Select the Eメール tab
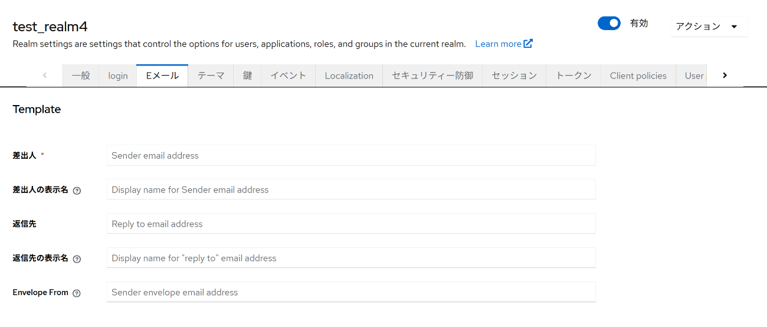This screenshot has height=327, width=767. [x=162, y=76]
